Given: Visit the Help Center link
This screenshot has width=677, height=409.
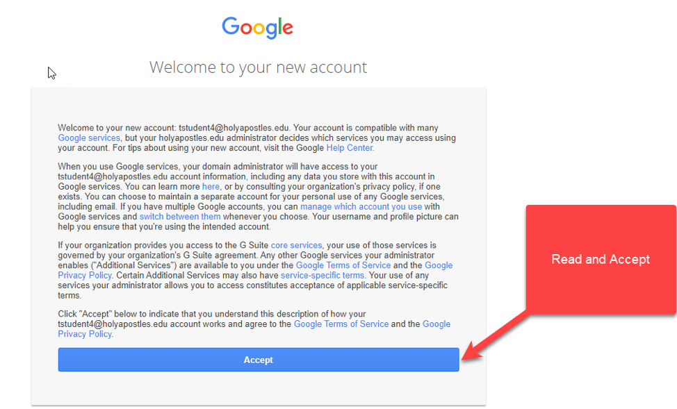Looking at the screenshot, I should point(350,148).
